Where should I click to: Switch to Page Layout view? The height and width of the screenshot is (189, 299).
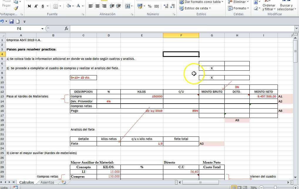239,188
